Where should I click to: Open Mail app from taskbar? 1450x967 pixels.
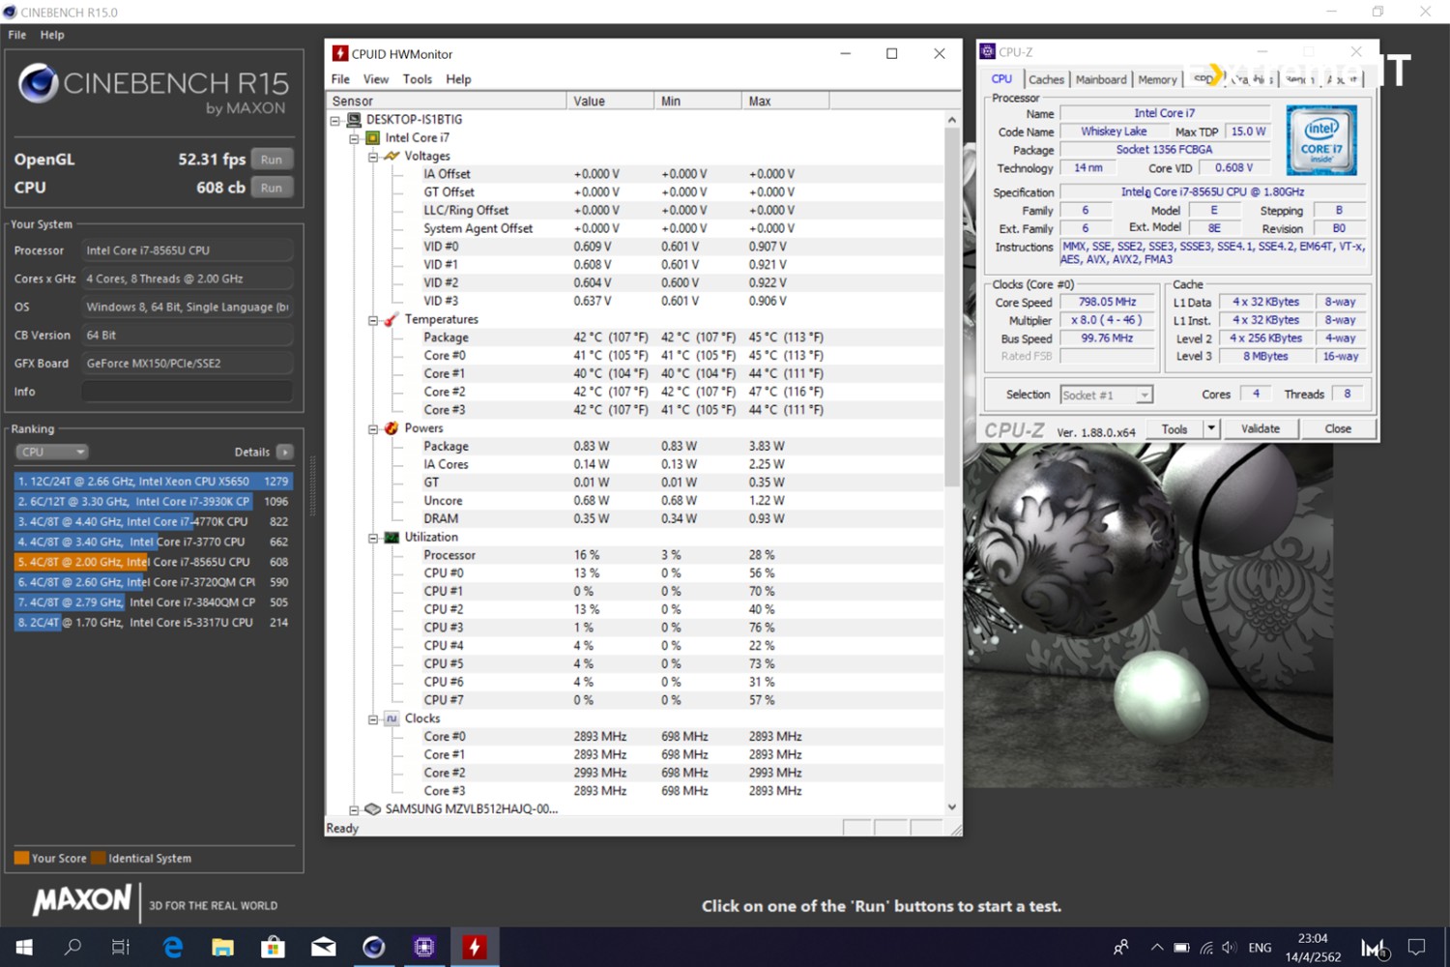[323, 947]
